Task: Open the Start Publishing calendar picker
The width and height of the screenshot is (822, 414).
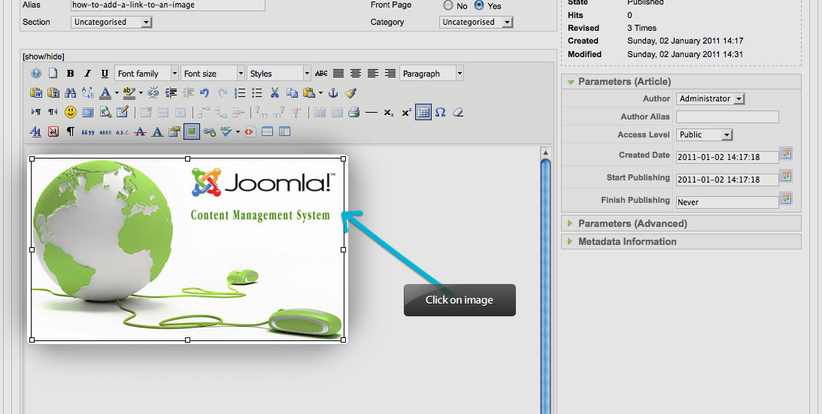Action: pos(786,176)
